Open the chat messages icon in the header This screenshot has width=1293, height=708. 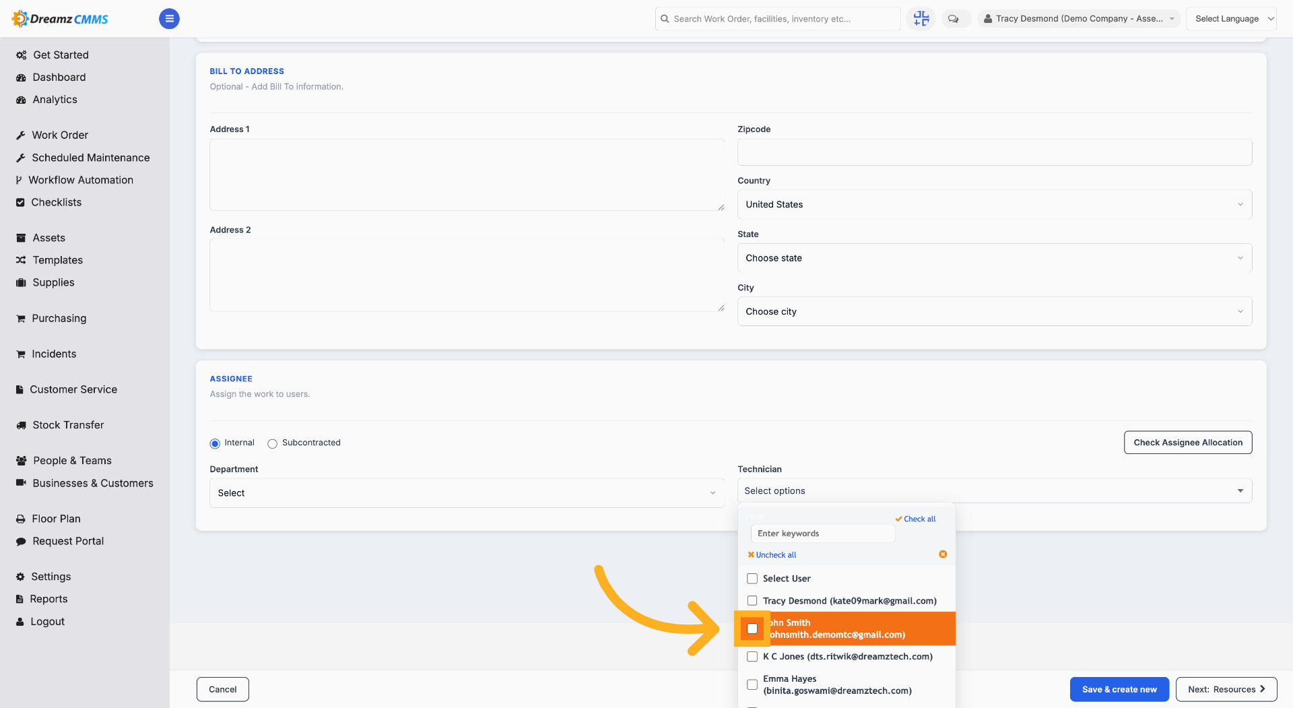point(954,19)
